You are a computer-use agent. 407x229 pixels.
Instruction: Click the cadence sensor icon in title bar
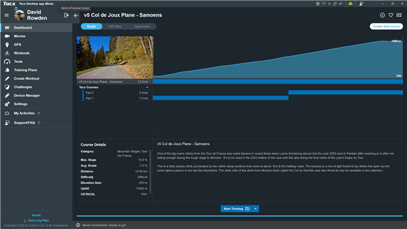point(335,4)
